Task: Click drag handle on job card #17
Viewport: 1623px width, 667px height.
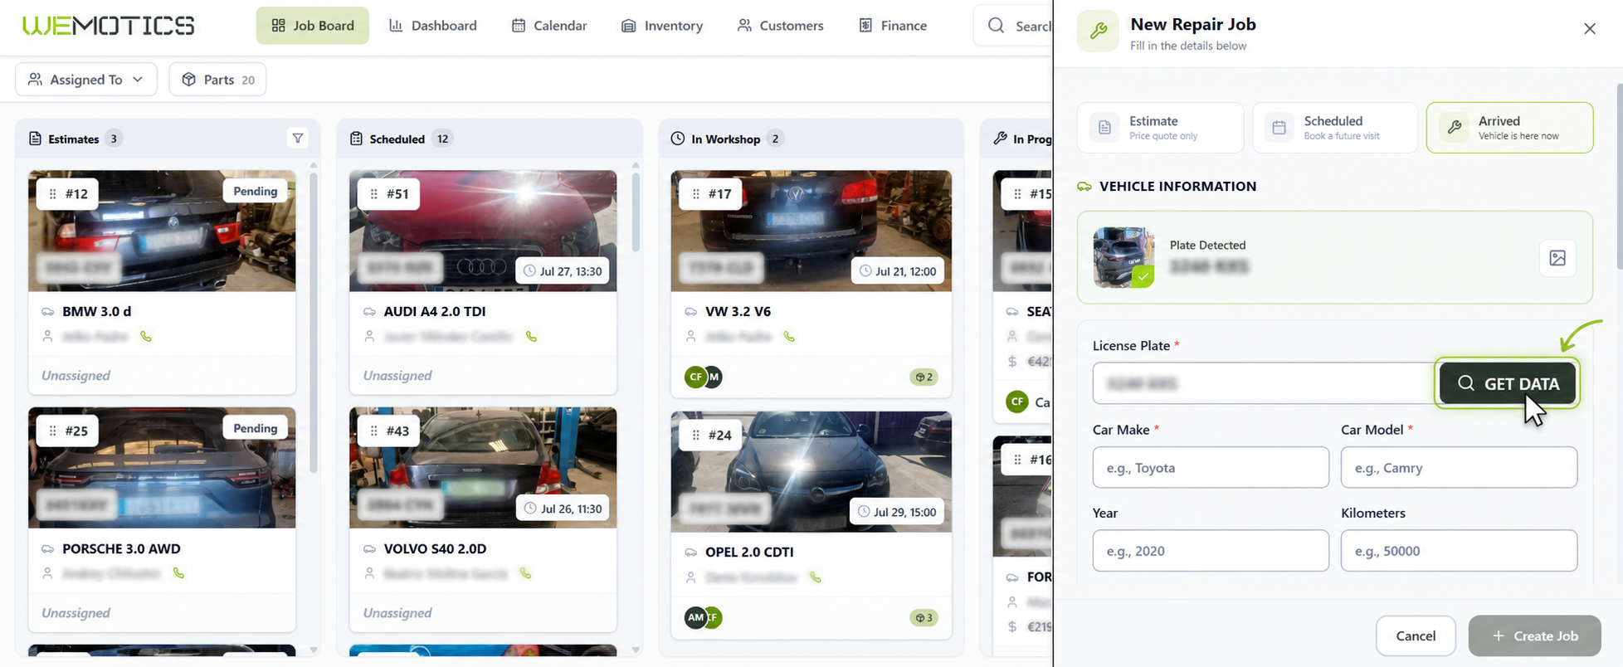Action: [695, 194]
